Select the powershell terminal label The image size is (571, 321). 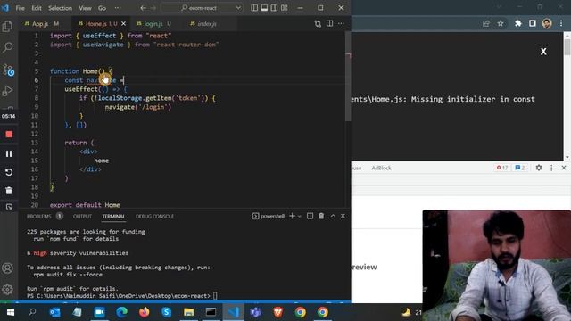click(x=269, y=216)
